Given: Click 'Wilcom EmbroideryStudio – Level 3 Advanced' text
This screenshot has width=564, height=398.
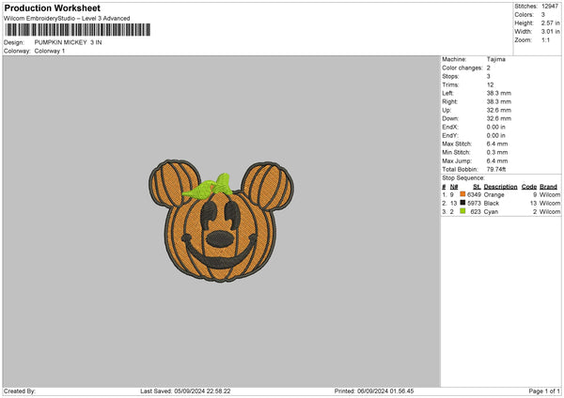Looking at the screenshot, I should [67, 19].
